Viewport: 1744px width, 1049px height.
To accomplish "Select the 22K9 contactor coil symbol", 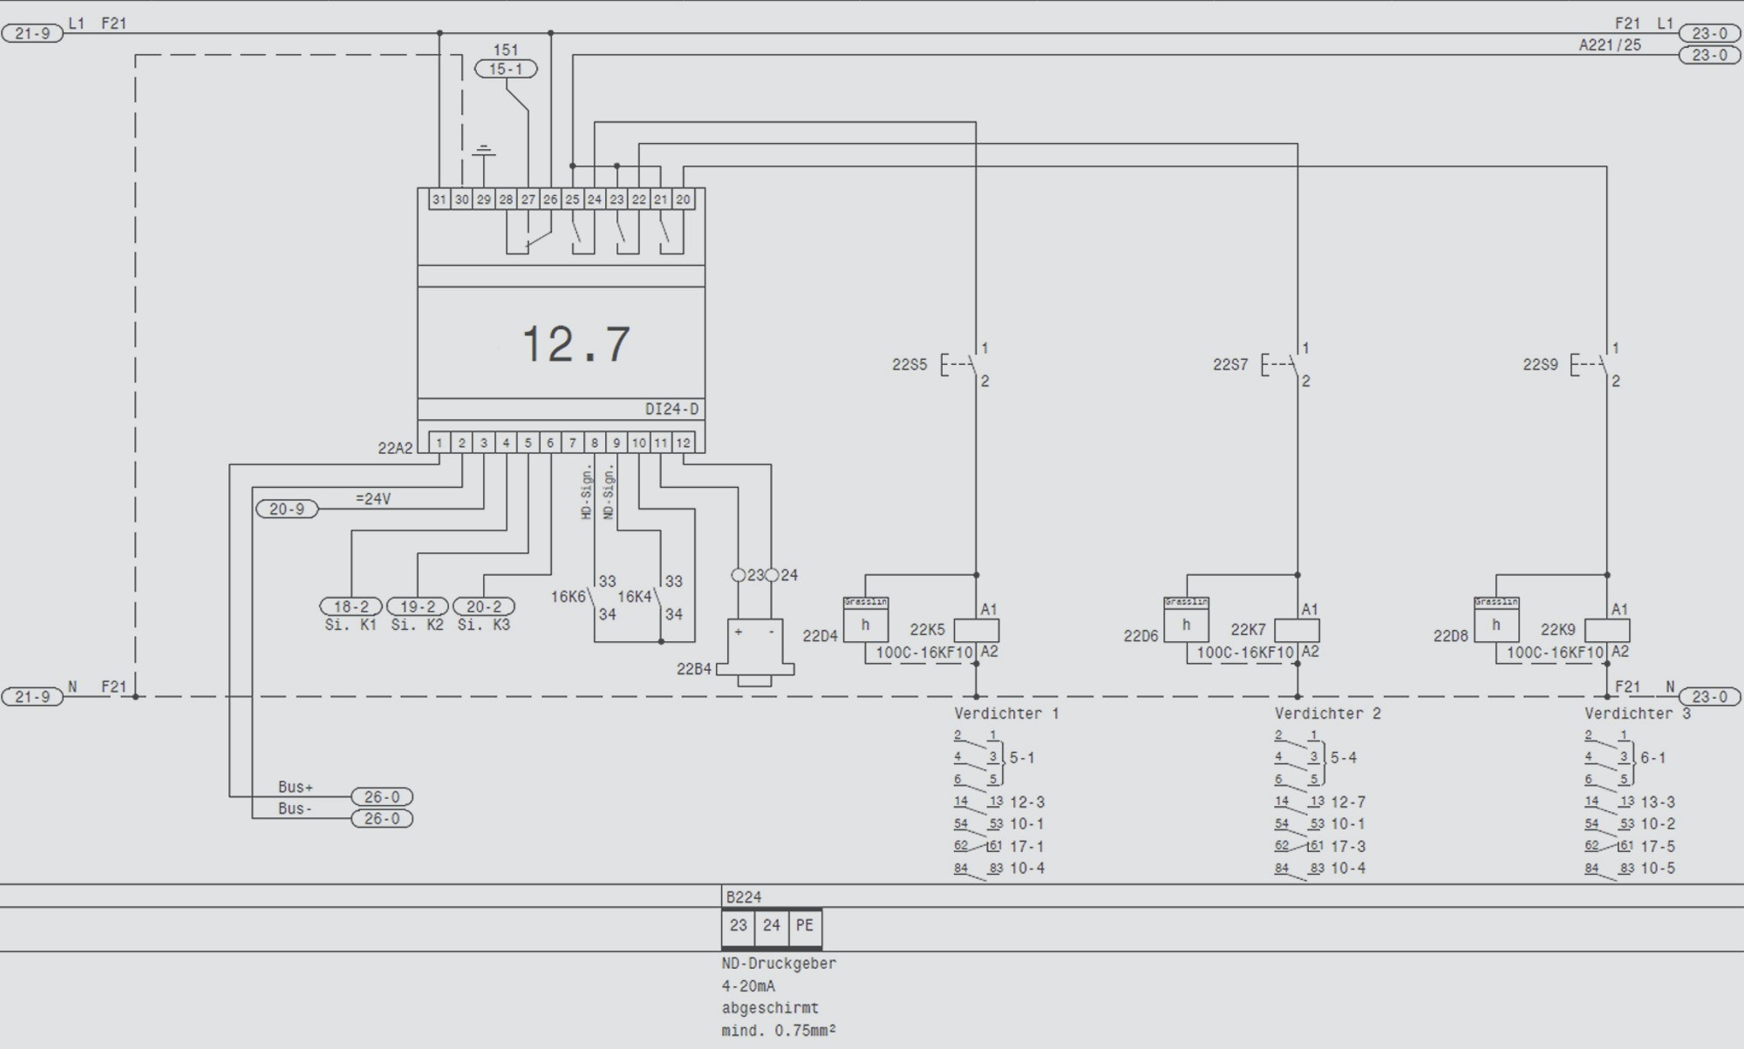I will click(x=1606, y=631).
